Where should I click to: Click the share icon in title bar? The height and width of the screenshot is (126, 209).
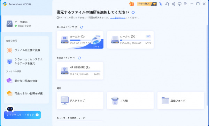coord(173,4)
